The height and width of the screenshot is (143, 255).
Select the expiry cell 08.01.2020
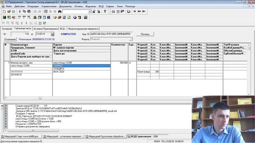click(x=81, y=71)
